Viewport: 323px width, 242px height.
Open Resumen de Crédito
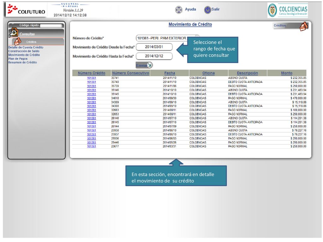point(22,62)
